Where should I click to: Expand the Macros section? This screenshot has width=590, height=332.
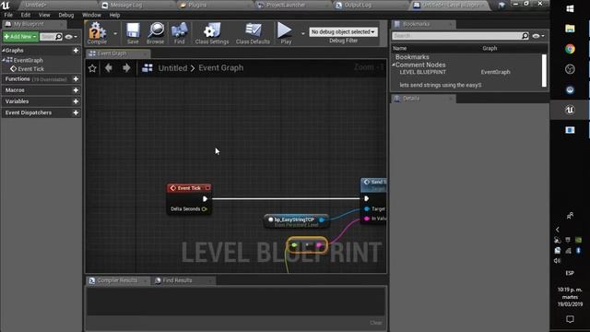(x=15, y=90)
